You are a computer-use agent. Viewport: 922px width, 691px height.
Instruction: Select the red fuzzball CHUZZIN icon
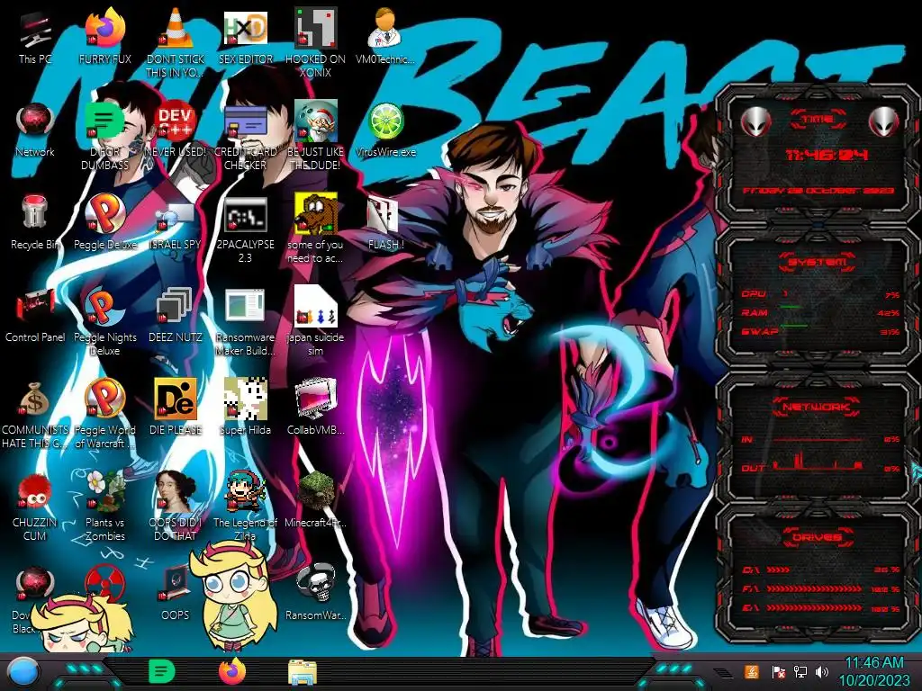click(x=35, y=507)
